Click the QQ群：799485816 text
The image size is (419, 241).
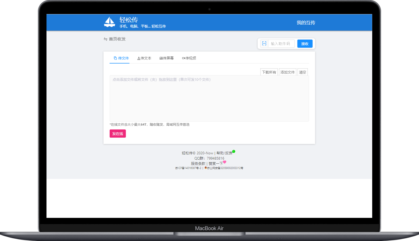[209, 158]
